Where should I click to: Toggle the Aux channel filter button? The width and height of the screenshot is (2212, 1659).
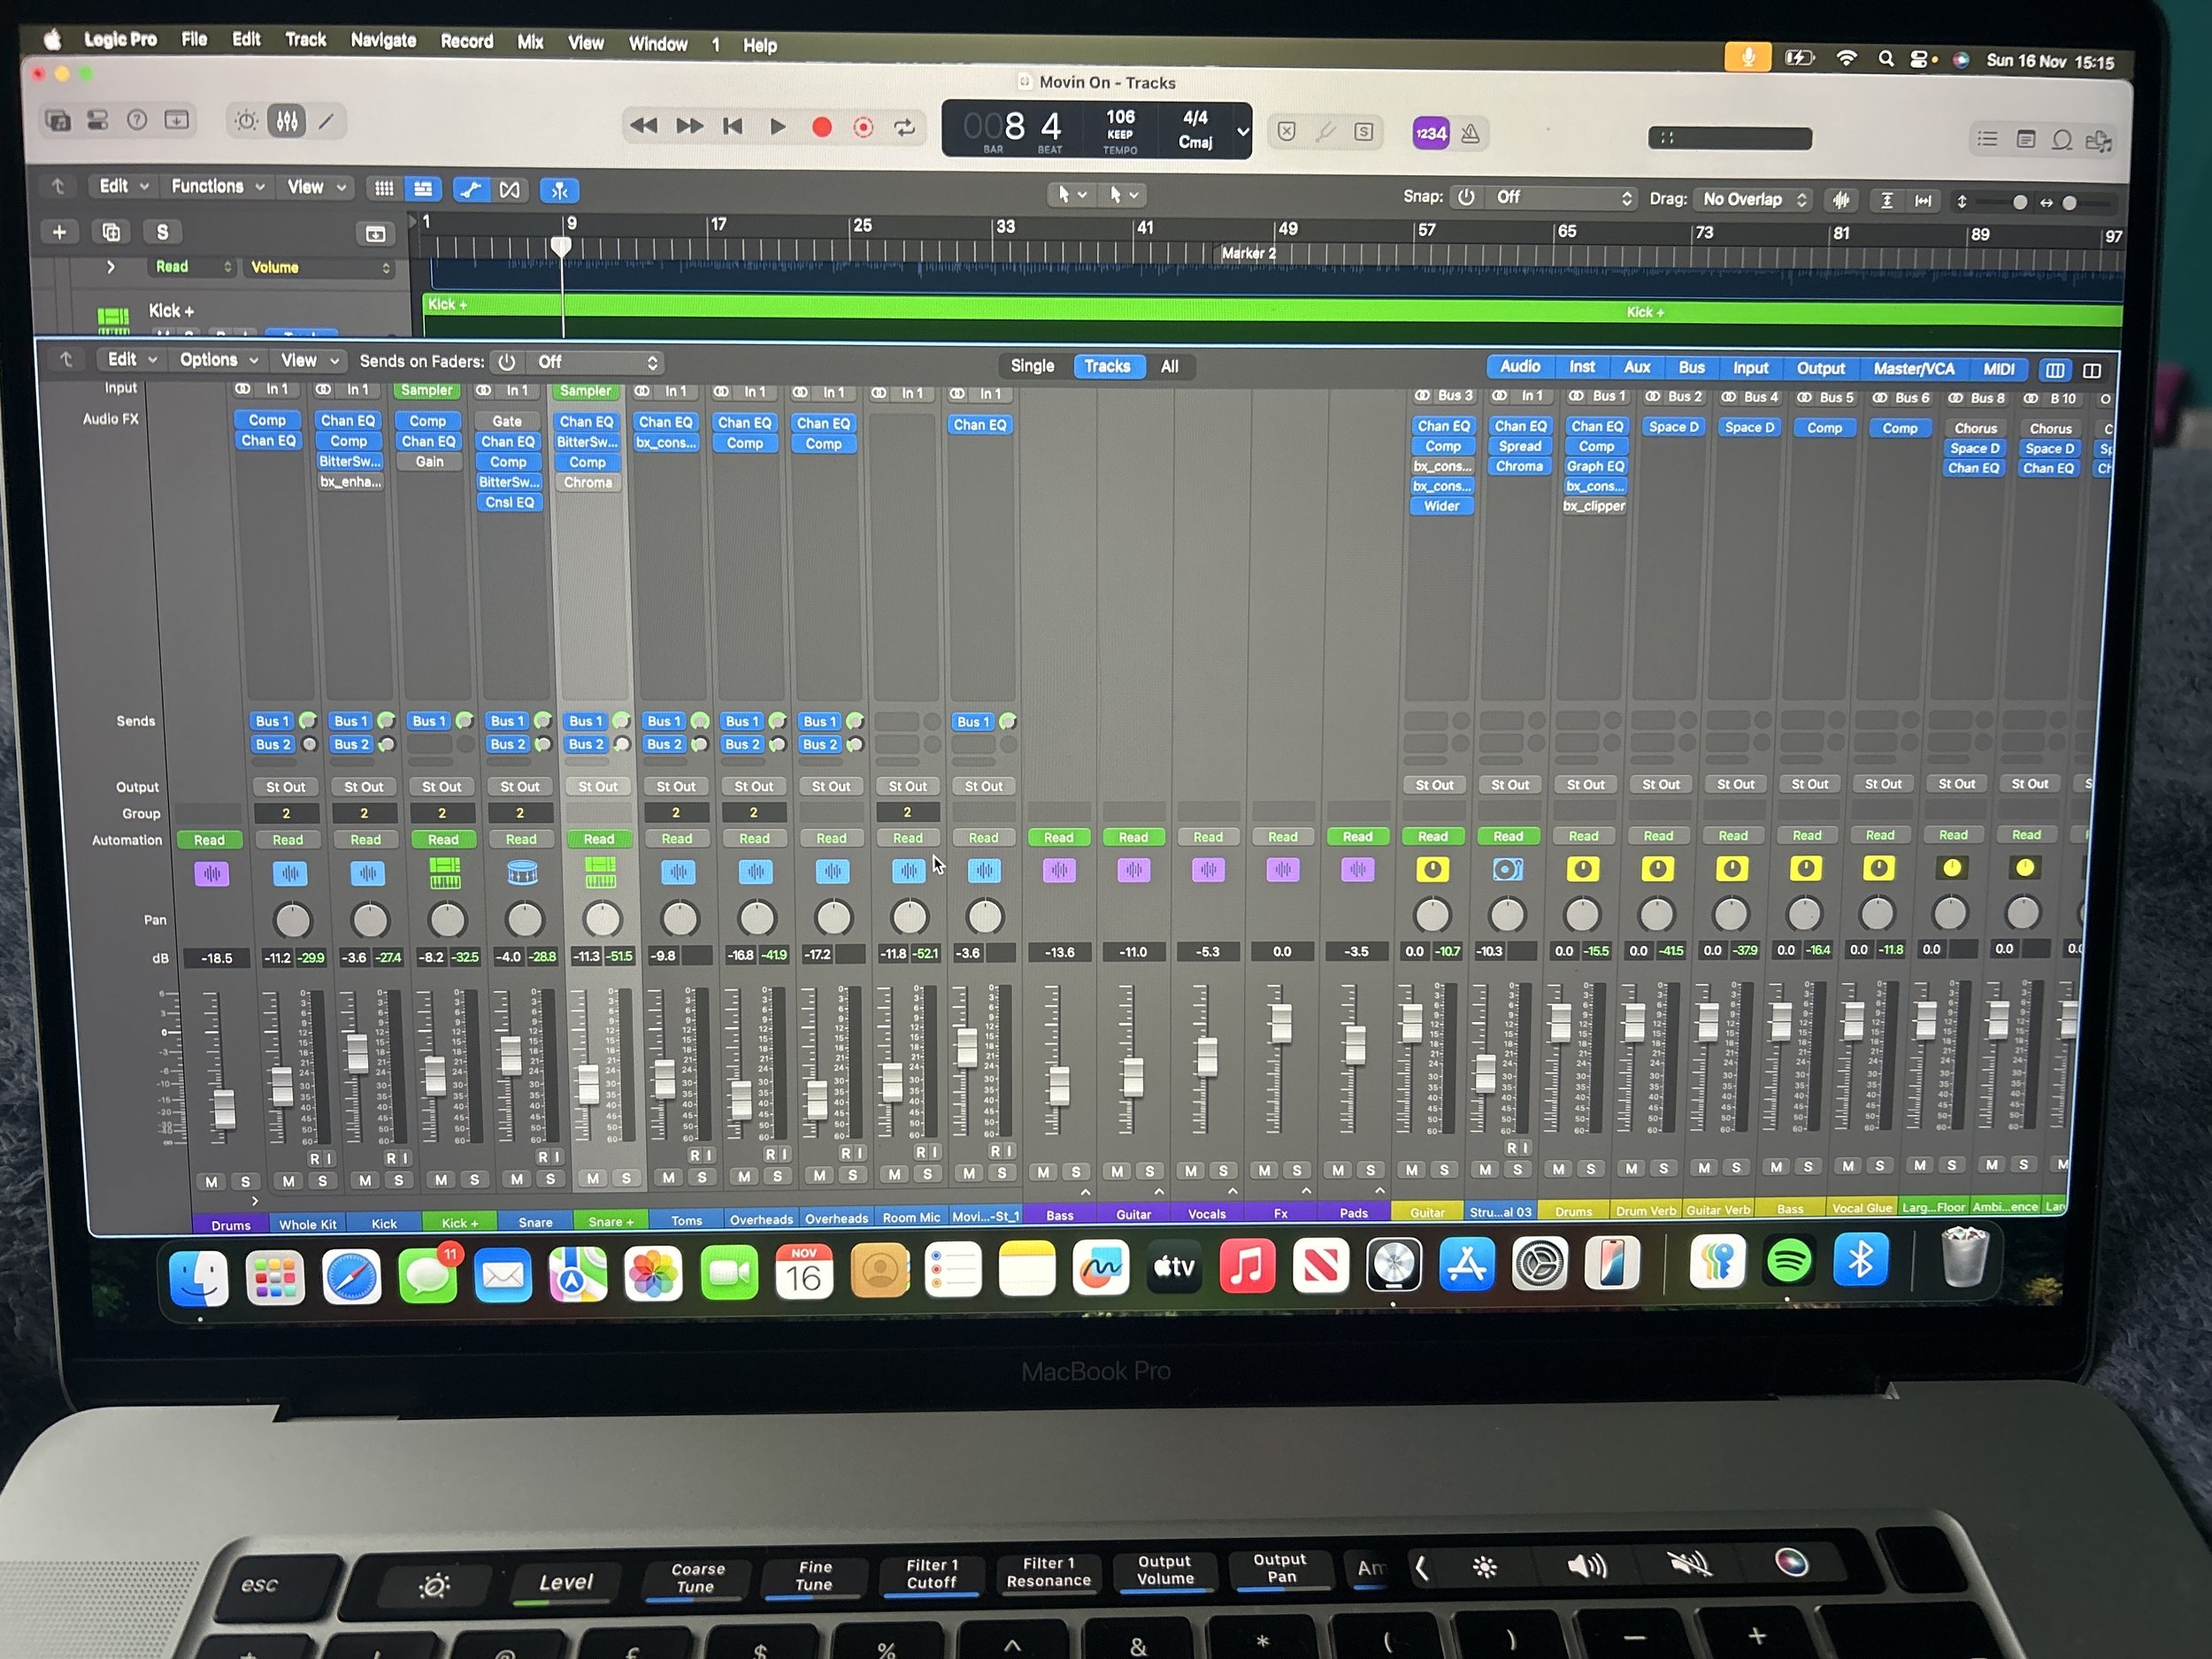tap(1637, 367)
